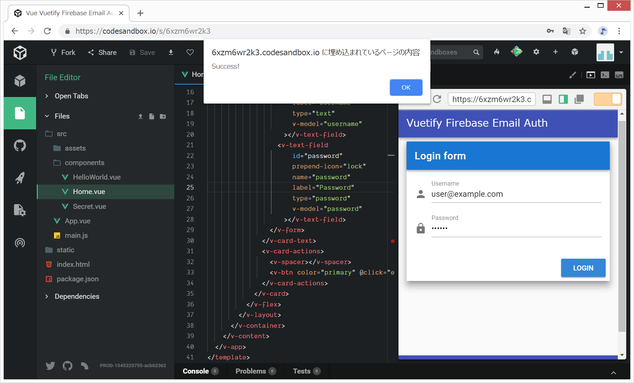634x383 pixels.
Task: Click the preview pane vertical scrollbar
Action: pos(622,226)
